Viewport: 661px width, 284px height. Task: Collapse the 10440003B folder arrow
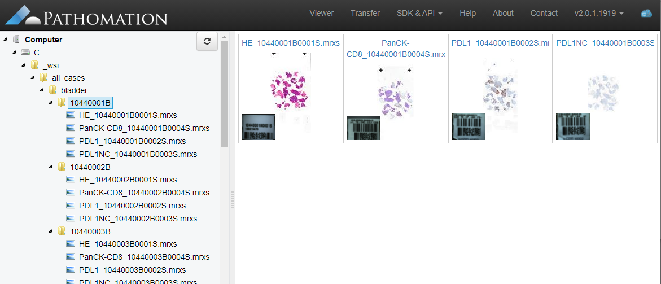point(51,231)
